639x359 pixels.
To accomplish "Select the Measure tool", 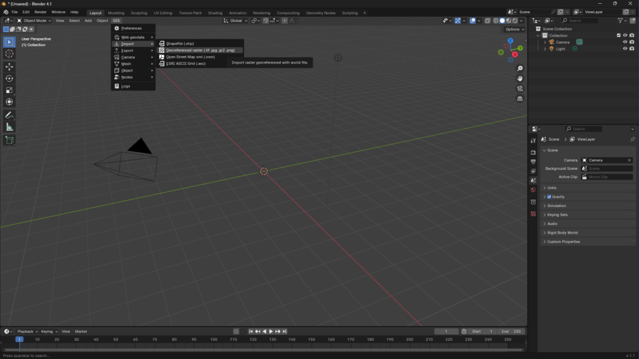I will click(x=9, y=127).
